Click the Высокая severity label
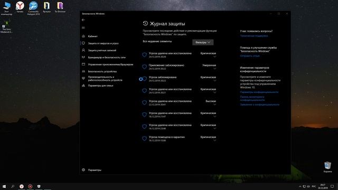 [211, 101]
